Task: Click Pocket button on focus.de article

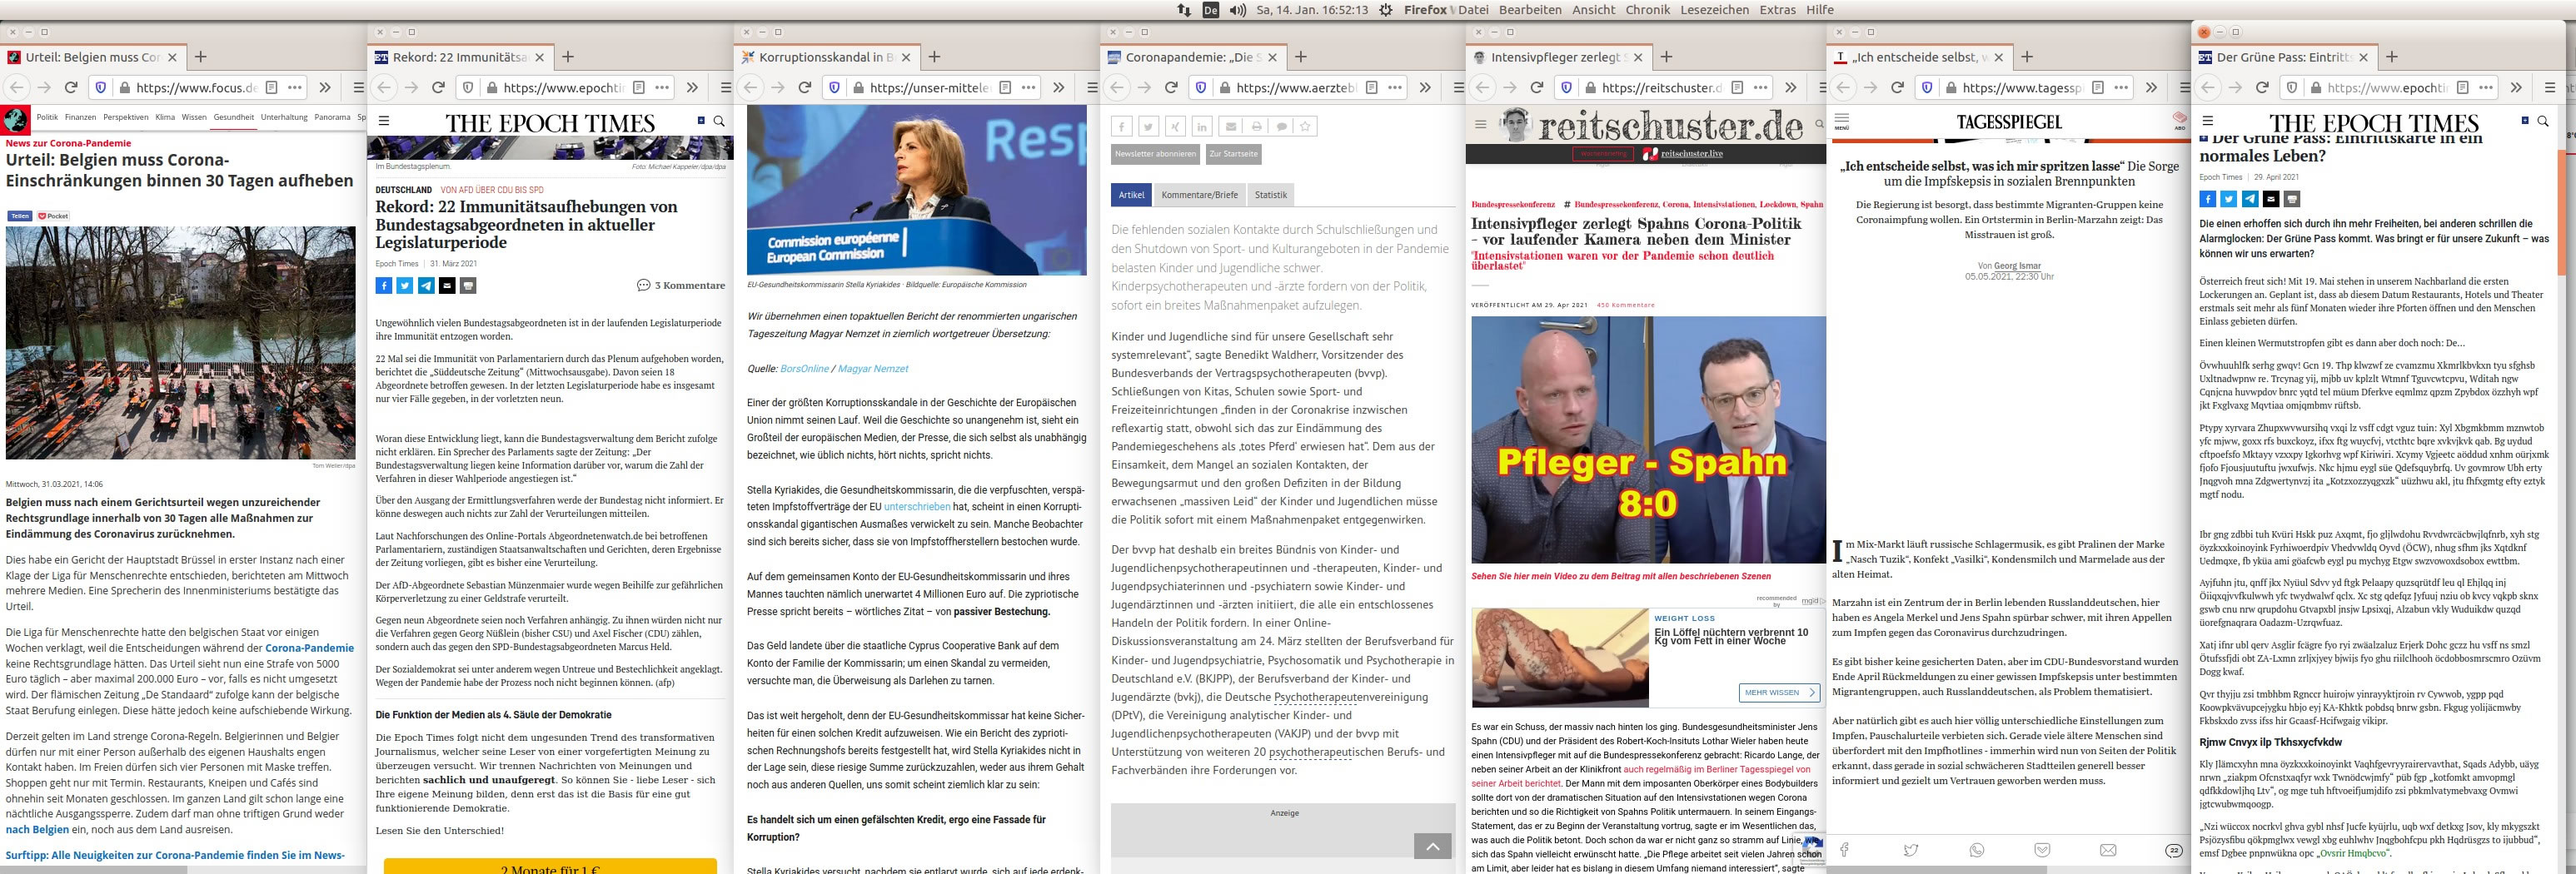Action: pos(53,216)
